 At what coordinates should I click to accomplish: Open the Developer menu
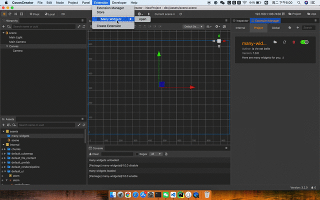tap(119, 2)
